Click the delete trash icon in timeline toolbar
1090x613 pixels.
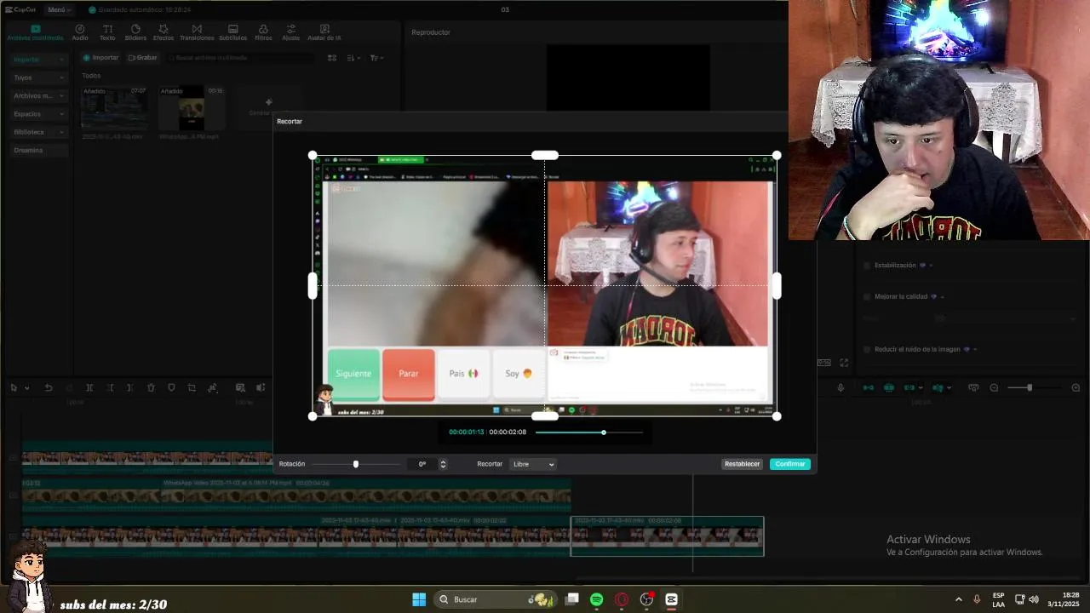[151, 387]
